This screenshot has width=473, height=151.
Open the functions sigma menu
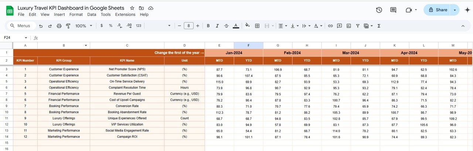pos(379,26)
